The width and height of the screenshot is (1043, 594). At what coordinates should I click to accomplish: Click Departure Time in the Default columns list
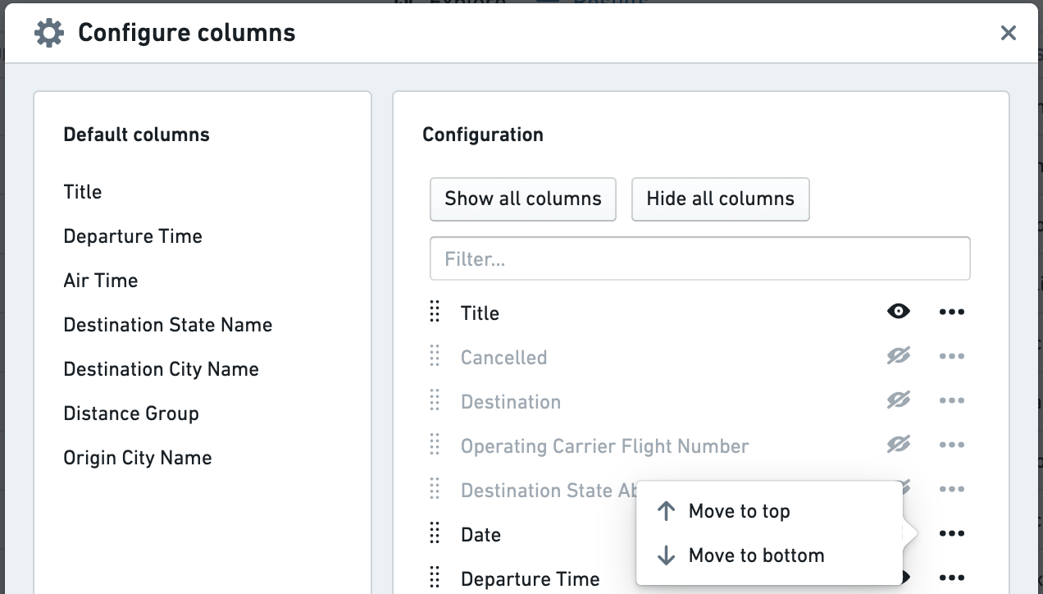[133, 236]
